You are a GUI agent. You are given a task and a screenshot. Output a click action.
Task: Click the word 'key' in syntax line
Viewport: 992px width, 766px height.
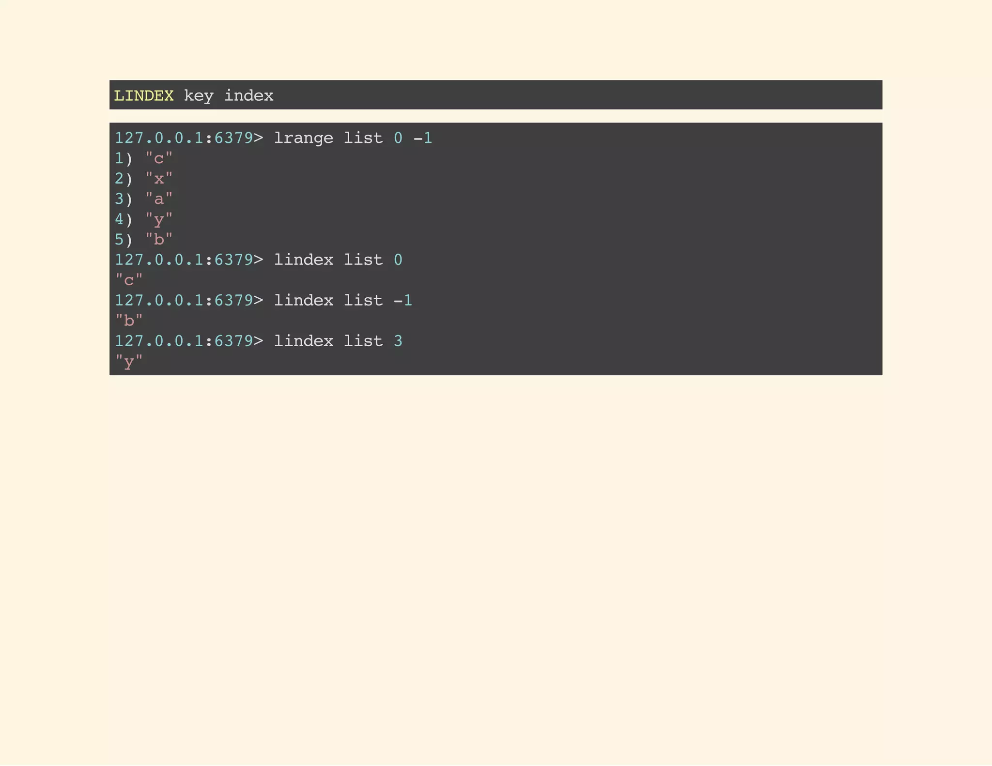pos(199,95)
